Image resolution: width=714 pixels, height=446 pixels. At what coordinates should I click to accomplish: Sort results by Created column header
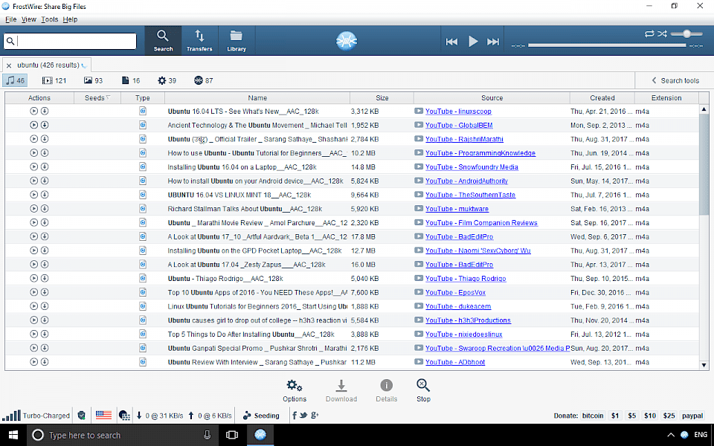[602, 98]
